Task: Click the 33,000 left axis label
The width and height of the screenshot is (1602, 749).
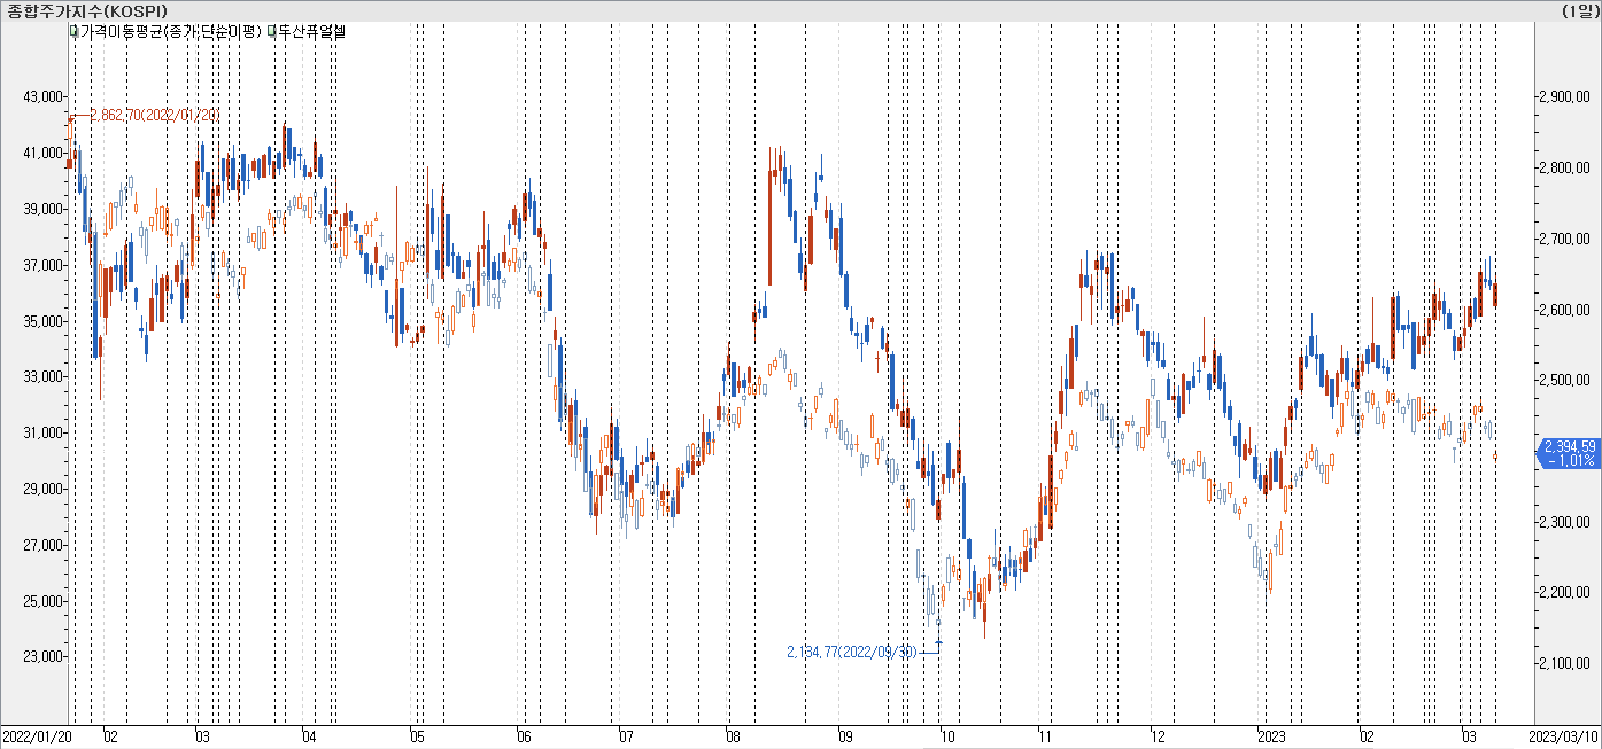Action: coord(42,376)
